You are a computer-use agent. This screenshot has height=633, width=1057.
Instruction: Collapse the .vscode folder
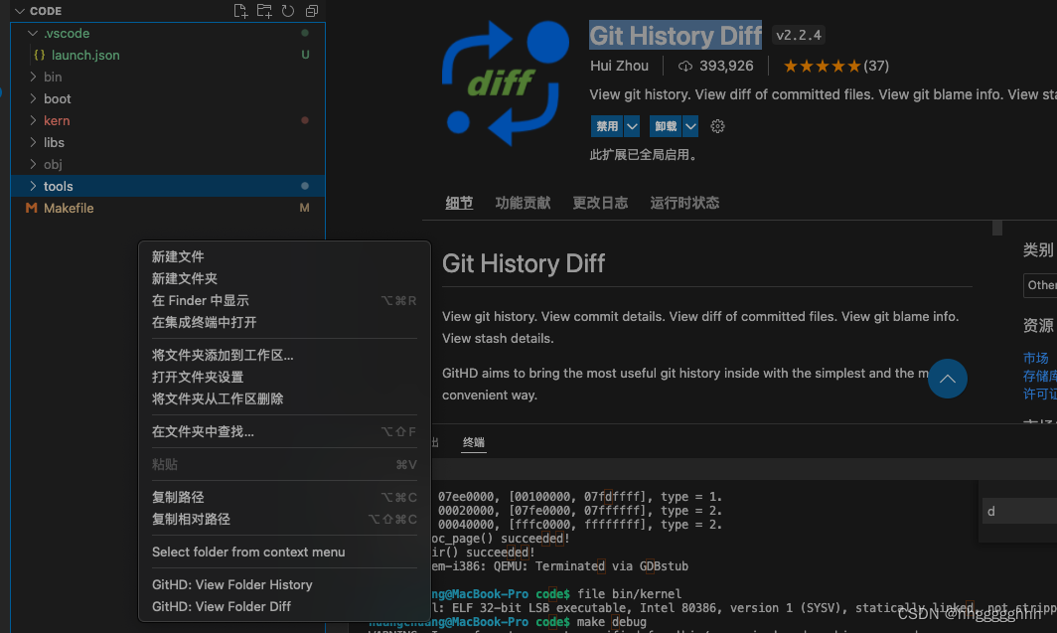(x=33, y=33)
